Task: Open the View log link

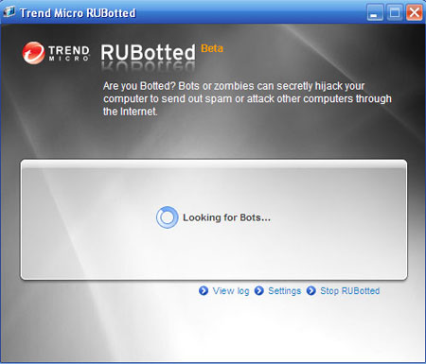Action: pos(231,291)
